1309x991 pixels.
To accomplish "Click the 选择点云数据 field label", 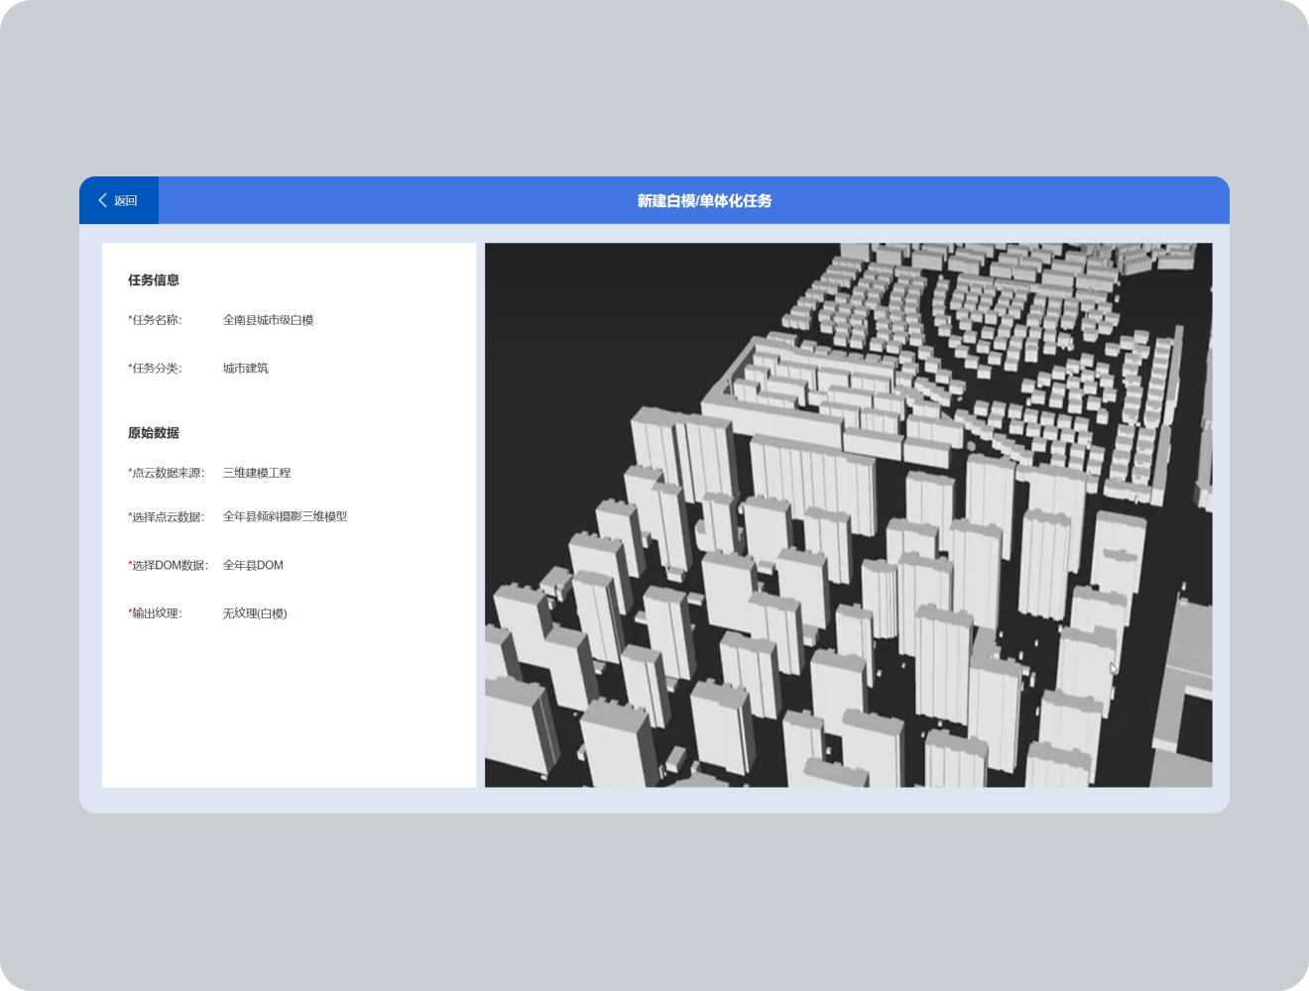I will tap(166, 517).
